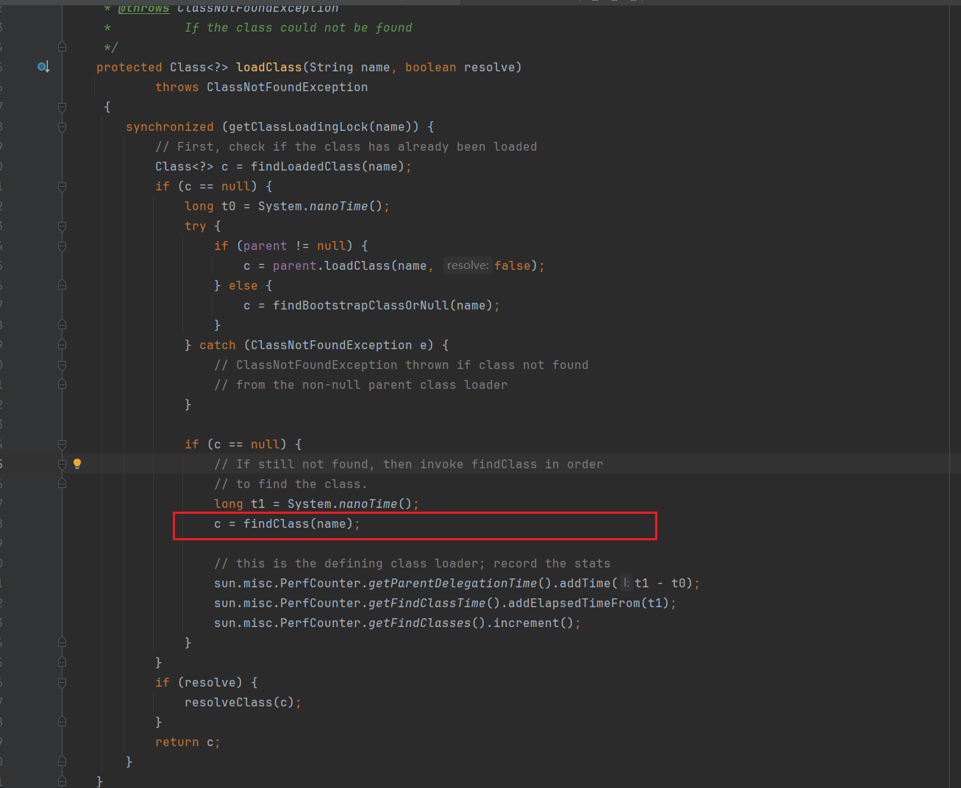Image resolution: width=961 pixels, height=788 pixels.
Task: Collapse the synchronized block fold marker
Action: pyautogui.click(x=62, y=127)
